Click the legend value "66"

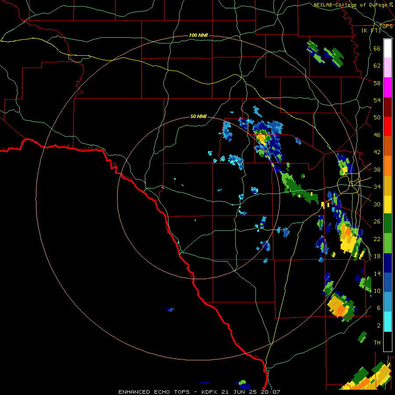[377, 49]
